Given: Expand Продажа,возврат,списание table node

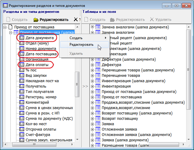Looking at the screenshot, I should point(92,108).
